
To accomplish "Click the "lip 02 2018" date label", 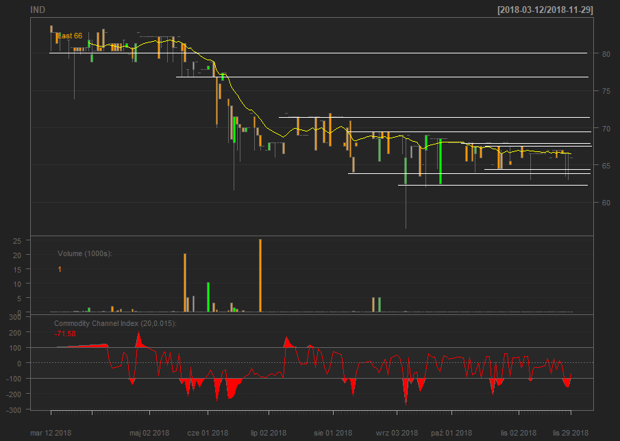I will (x=269, y=433).
